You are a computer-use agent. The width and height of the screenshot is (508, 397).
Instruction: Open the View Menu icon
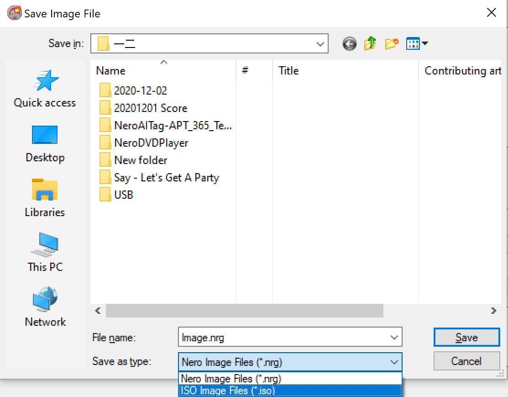click(417, 43)
